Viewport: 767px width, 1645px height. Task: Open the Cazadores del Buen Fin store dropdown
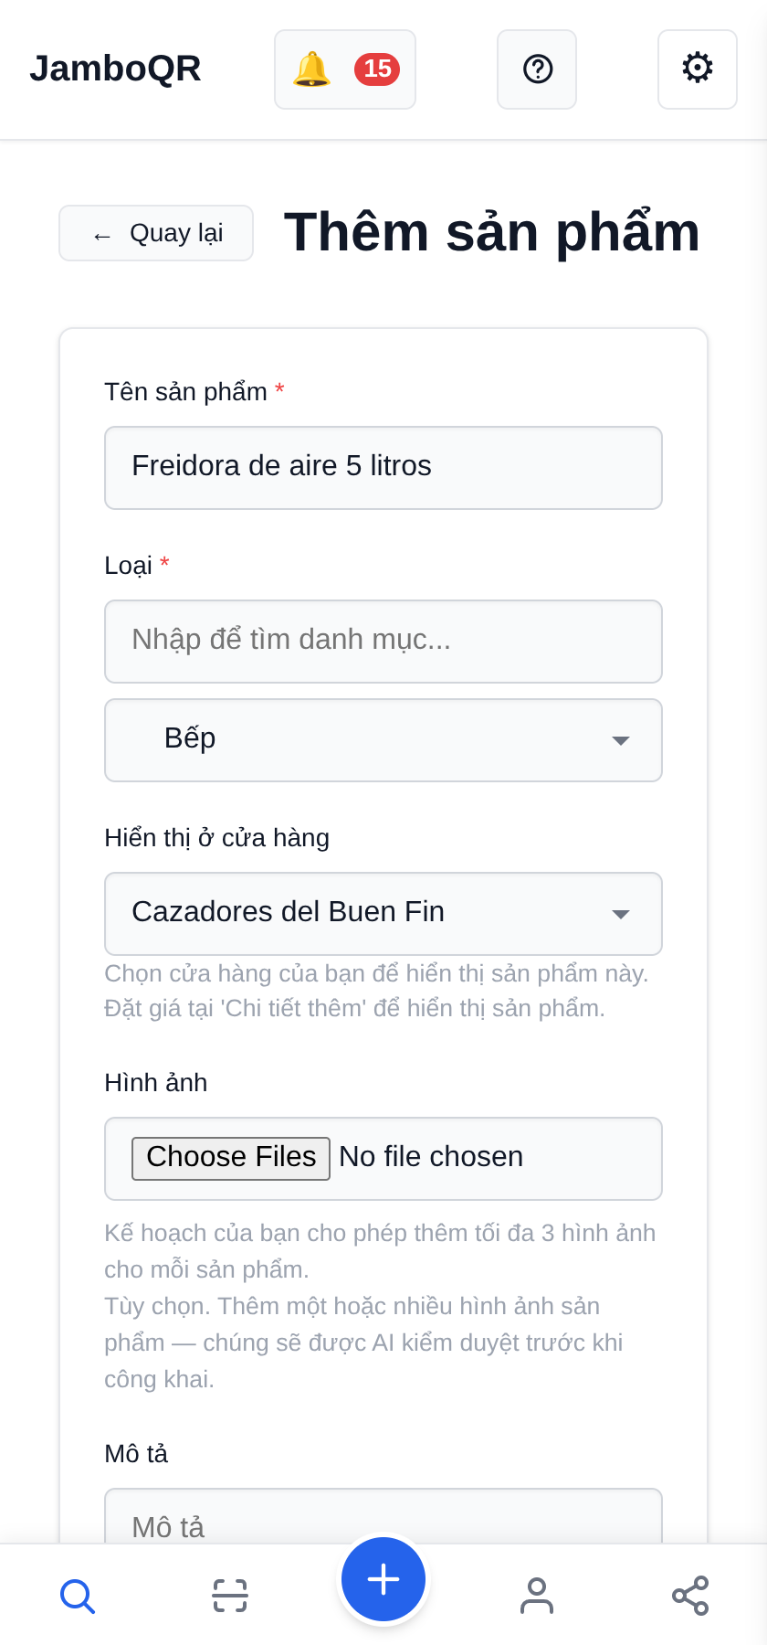click(383, 914)
